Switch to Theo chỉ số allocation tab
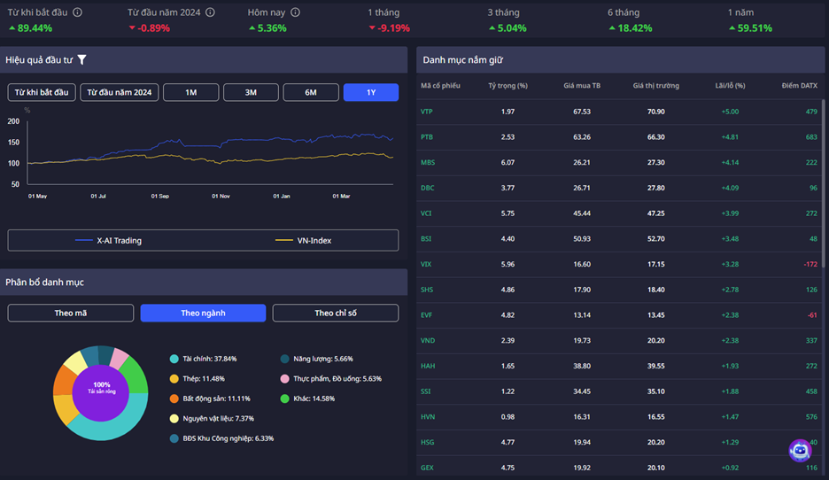This screenshot has height=480, width=829. pos(335,313)
